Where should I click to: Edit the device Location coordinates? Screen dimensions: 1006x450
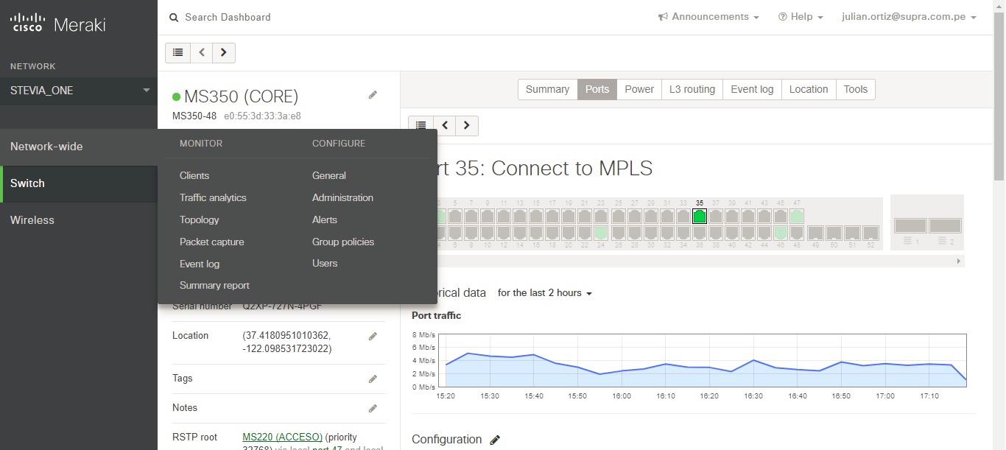tap(373, 335)
